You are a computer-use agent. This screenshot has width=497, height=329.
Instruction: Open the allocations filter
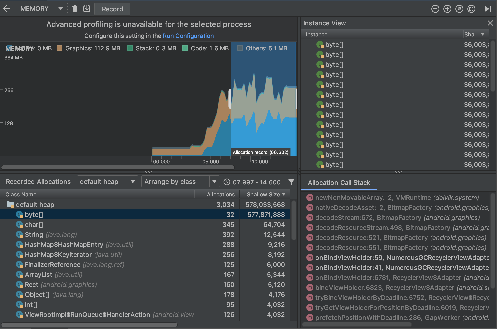291,182
